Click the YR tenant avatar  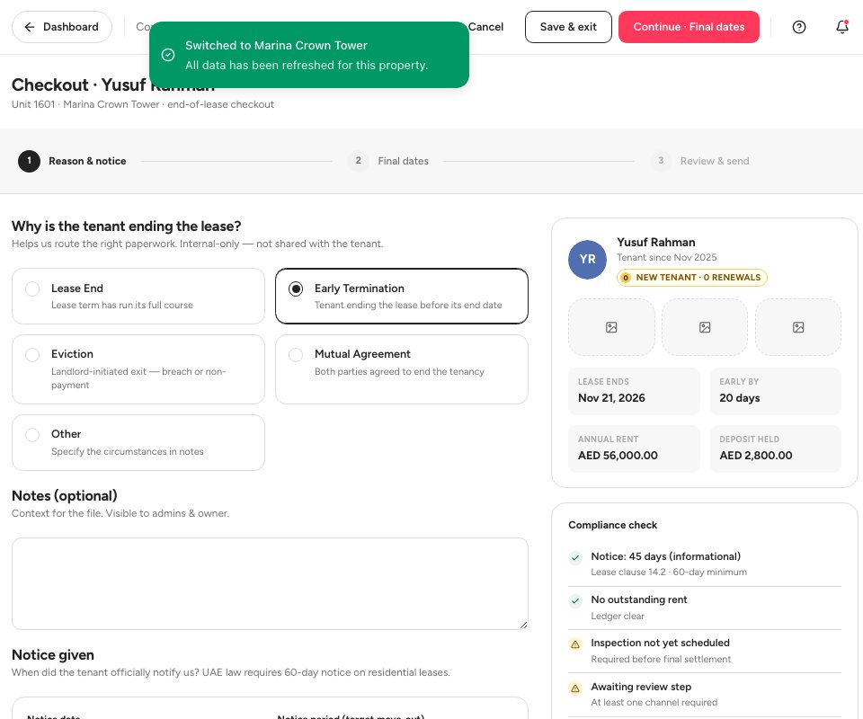[x=587, y=260]
